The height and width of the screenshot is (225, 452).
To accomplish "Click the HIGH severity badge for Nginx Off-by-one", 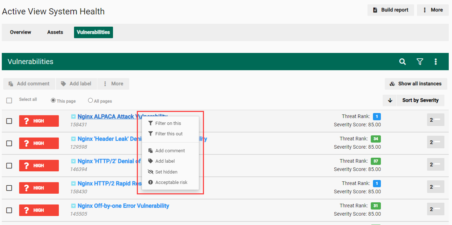I will pyautogui.click(x=39, y=210).
